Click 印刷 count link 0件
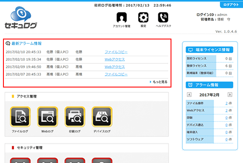 227,118
